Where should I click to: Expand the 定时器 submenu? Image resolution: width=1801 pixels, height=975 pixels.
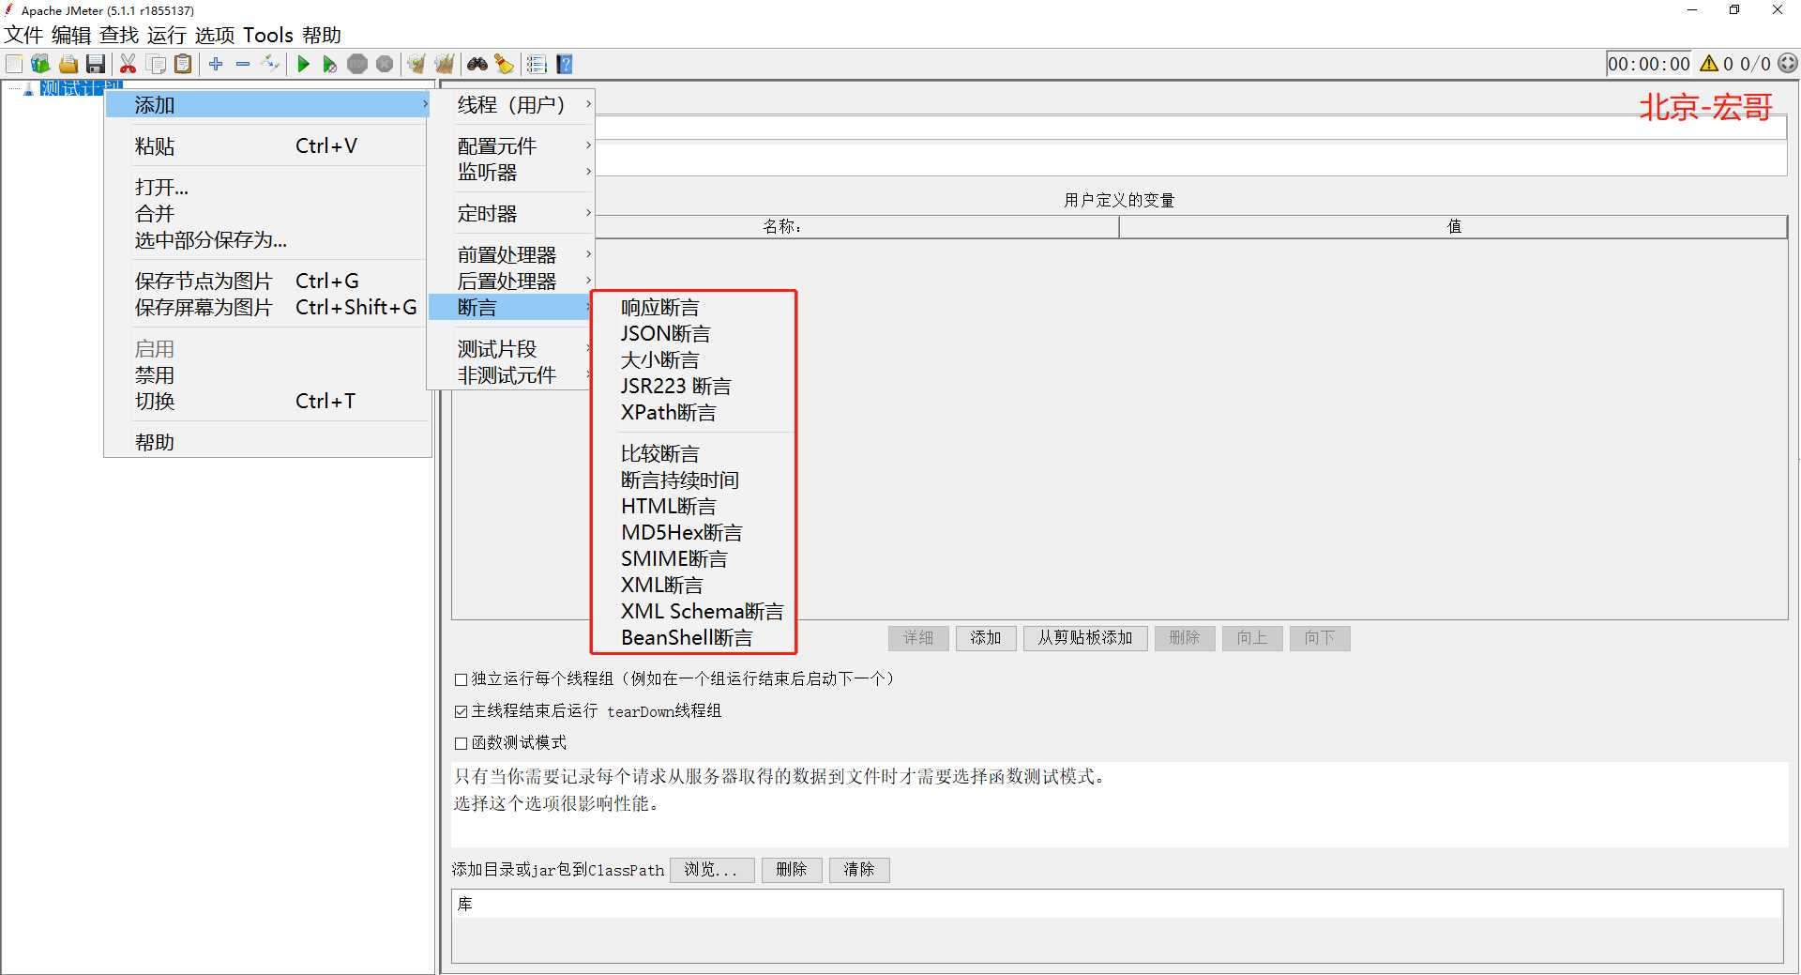(x=511, y=214)
